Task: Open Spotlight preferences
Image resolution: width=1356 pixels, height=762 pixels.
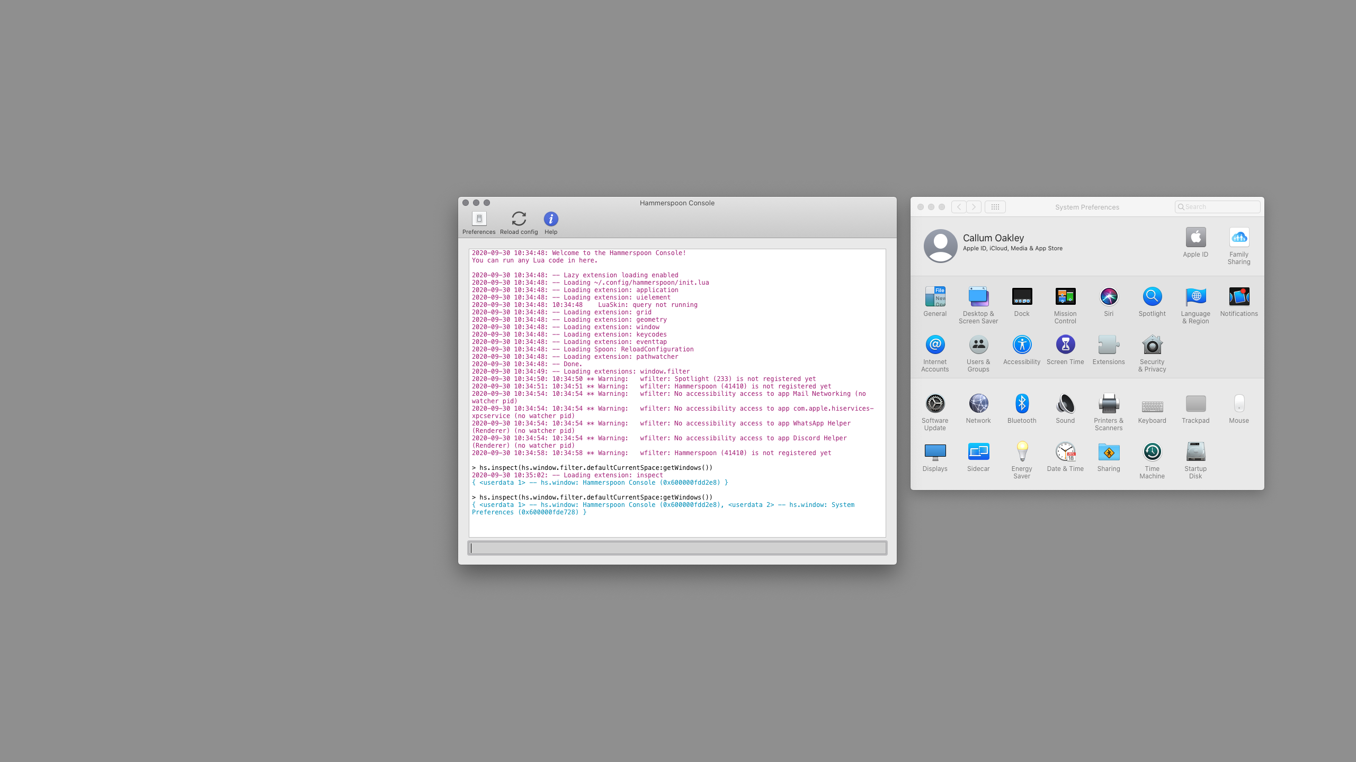Action: tap(1152, 302)
